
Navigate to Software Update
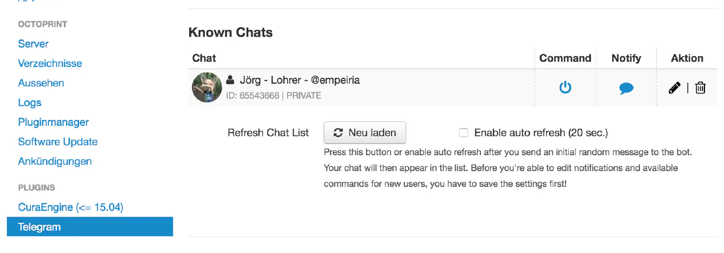[x=57, y=142]
